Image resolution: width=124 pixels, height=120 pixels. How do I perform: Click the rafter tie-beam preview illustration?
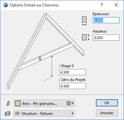[45, 51]
